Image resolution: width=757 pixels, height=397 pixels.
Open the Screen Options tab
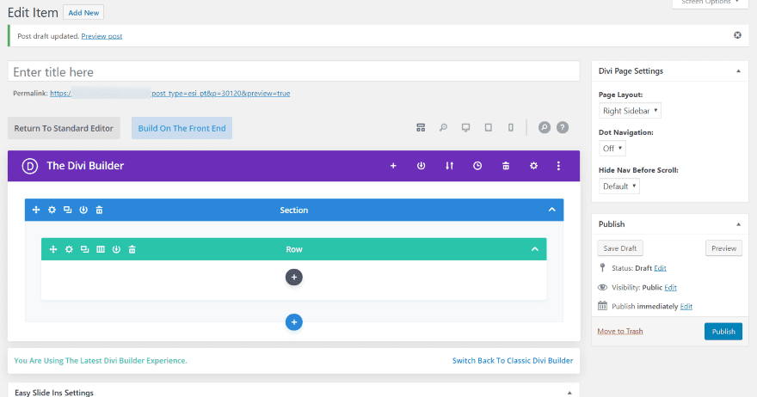point(711,3)
